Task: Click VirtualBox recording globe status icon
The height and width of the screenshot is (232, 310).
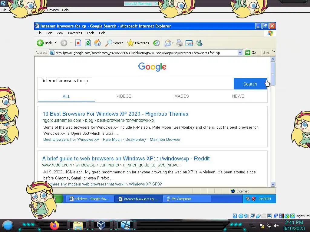Action: (287, 216)
